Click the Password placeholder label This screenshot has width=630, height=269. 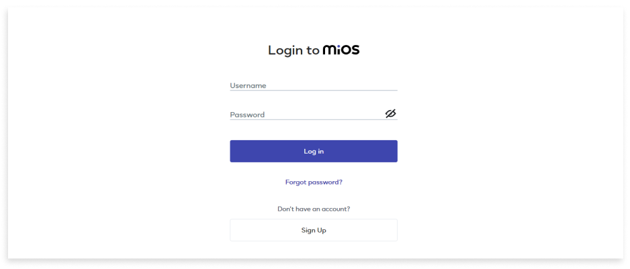247,115
